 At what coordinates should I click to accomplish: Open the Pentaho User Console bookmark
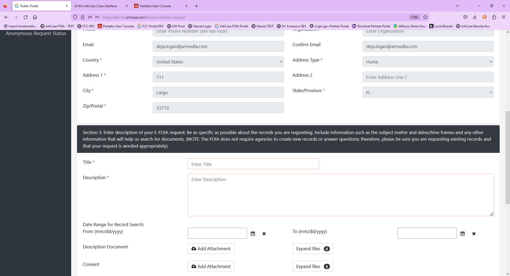click(x=116, y=26)
